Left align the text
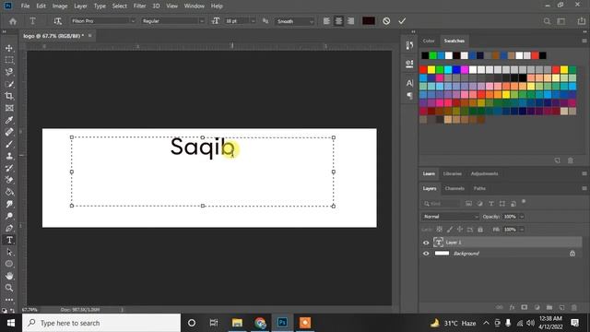 coord(326,21)
